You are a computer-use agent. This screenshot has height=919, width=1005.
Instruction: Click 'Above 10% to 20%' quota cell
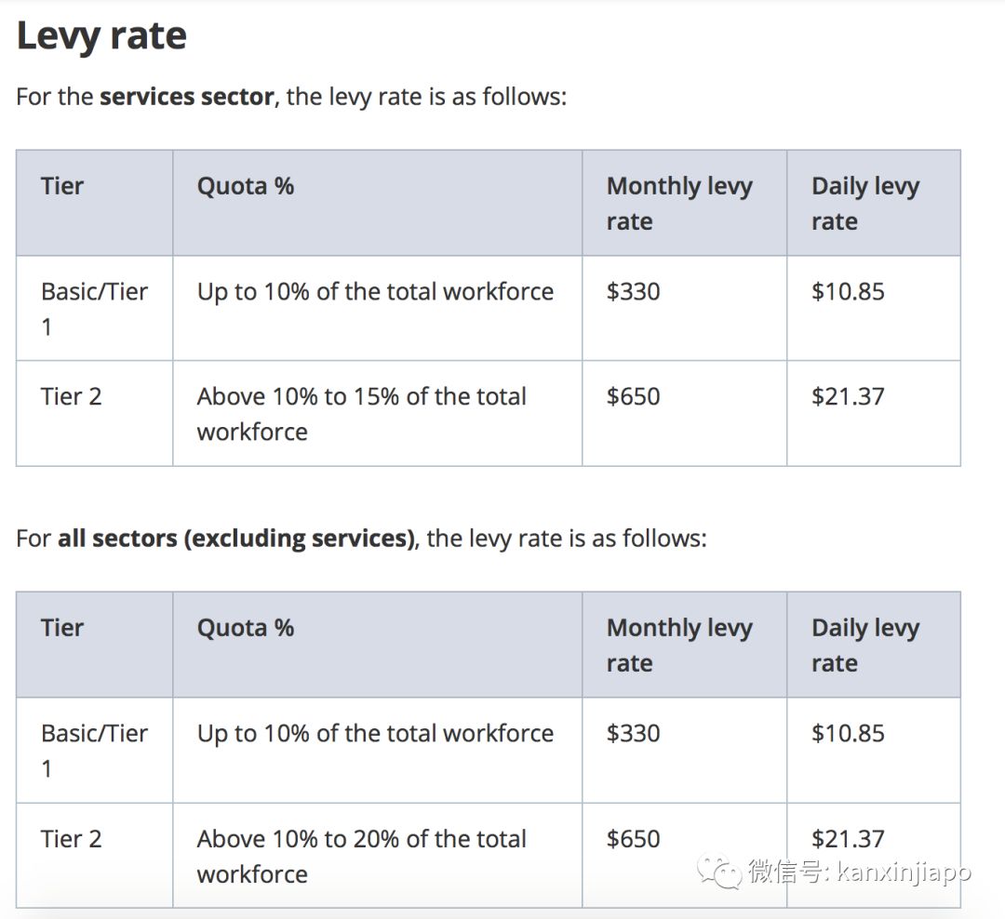(x=361, y=855)
